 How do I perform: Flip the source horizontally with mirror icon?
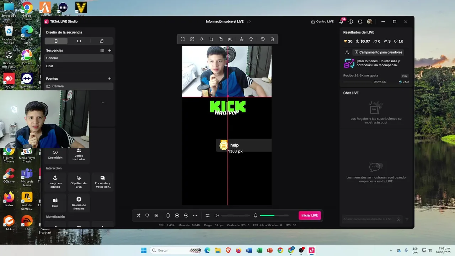230,39
